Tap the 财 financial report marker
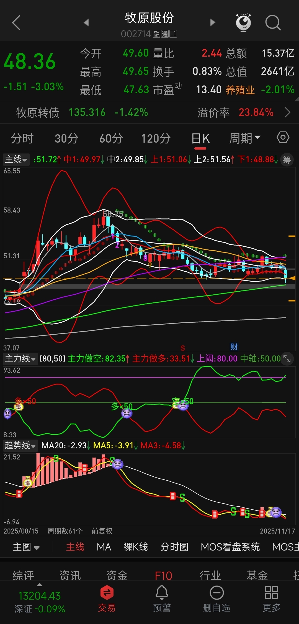Screen dimensions: 299x624 [234, 347]
